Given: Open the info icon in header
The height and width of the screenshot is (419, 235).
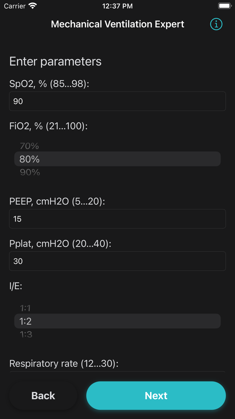Looking at the screenshot, I should pos(216,24).
